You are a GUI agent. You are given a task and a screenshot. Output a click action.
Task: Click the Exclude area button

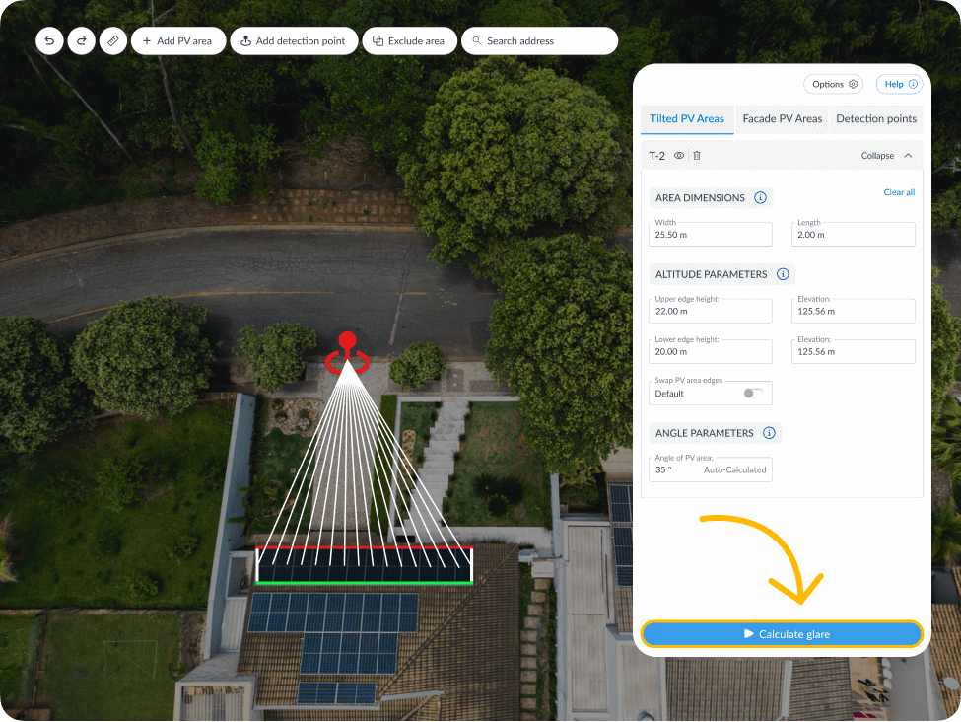[408, 41]
